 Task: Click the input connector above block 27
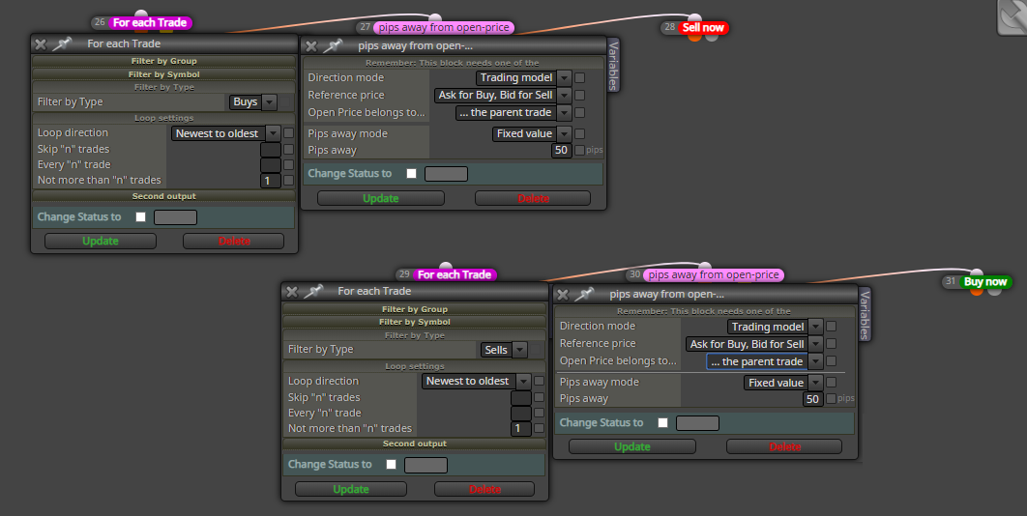point(435,18)
